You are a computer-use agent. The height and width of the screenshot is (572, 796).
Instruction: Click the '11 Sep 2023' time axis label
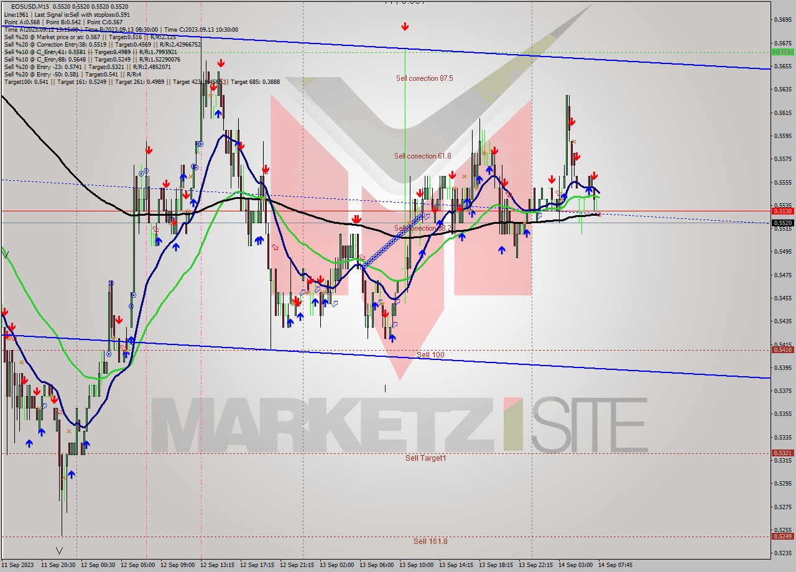(17, 565)
